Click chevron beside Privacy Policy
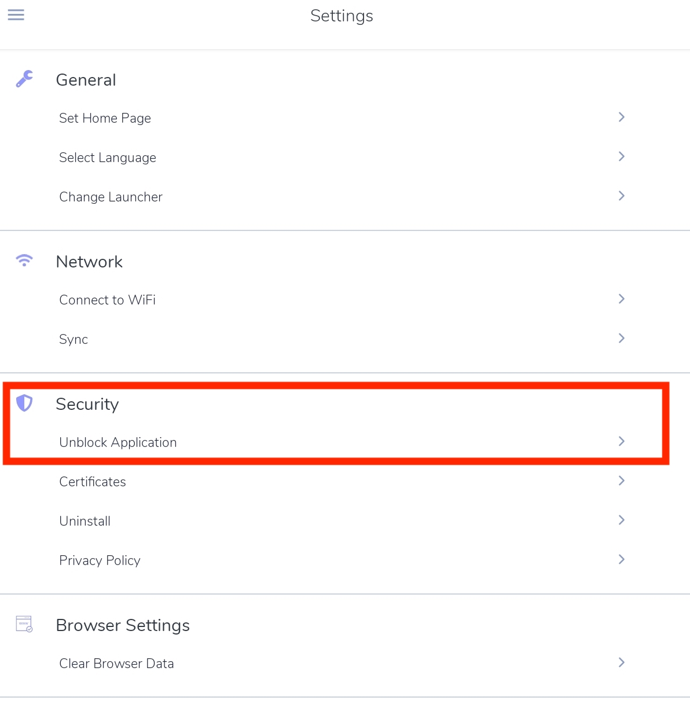 pyautogui.click(x=621, y=559)
